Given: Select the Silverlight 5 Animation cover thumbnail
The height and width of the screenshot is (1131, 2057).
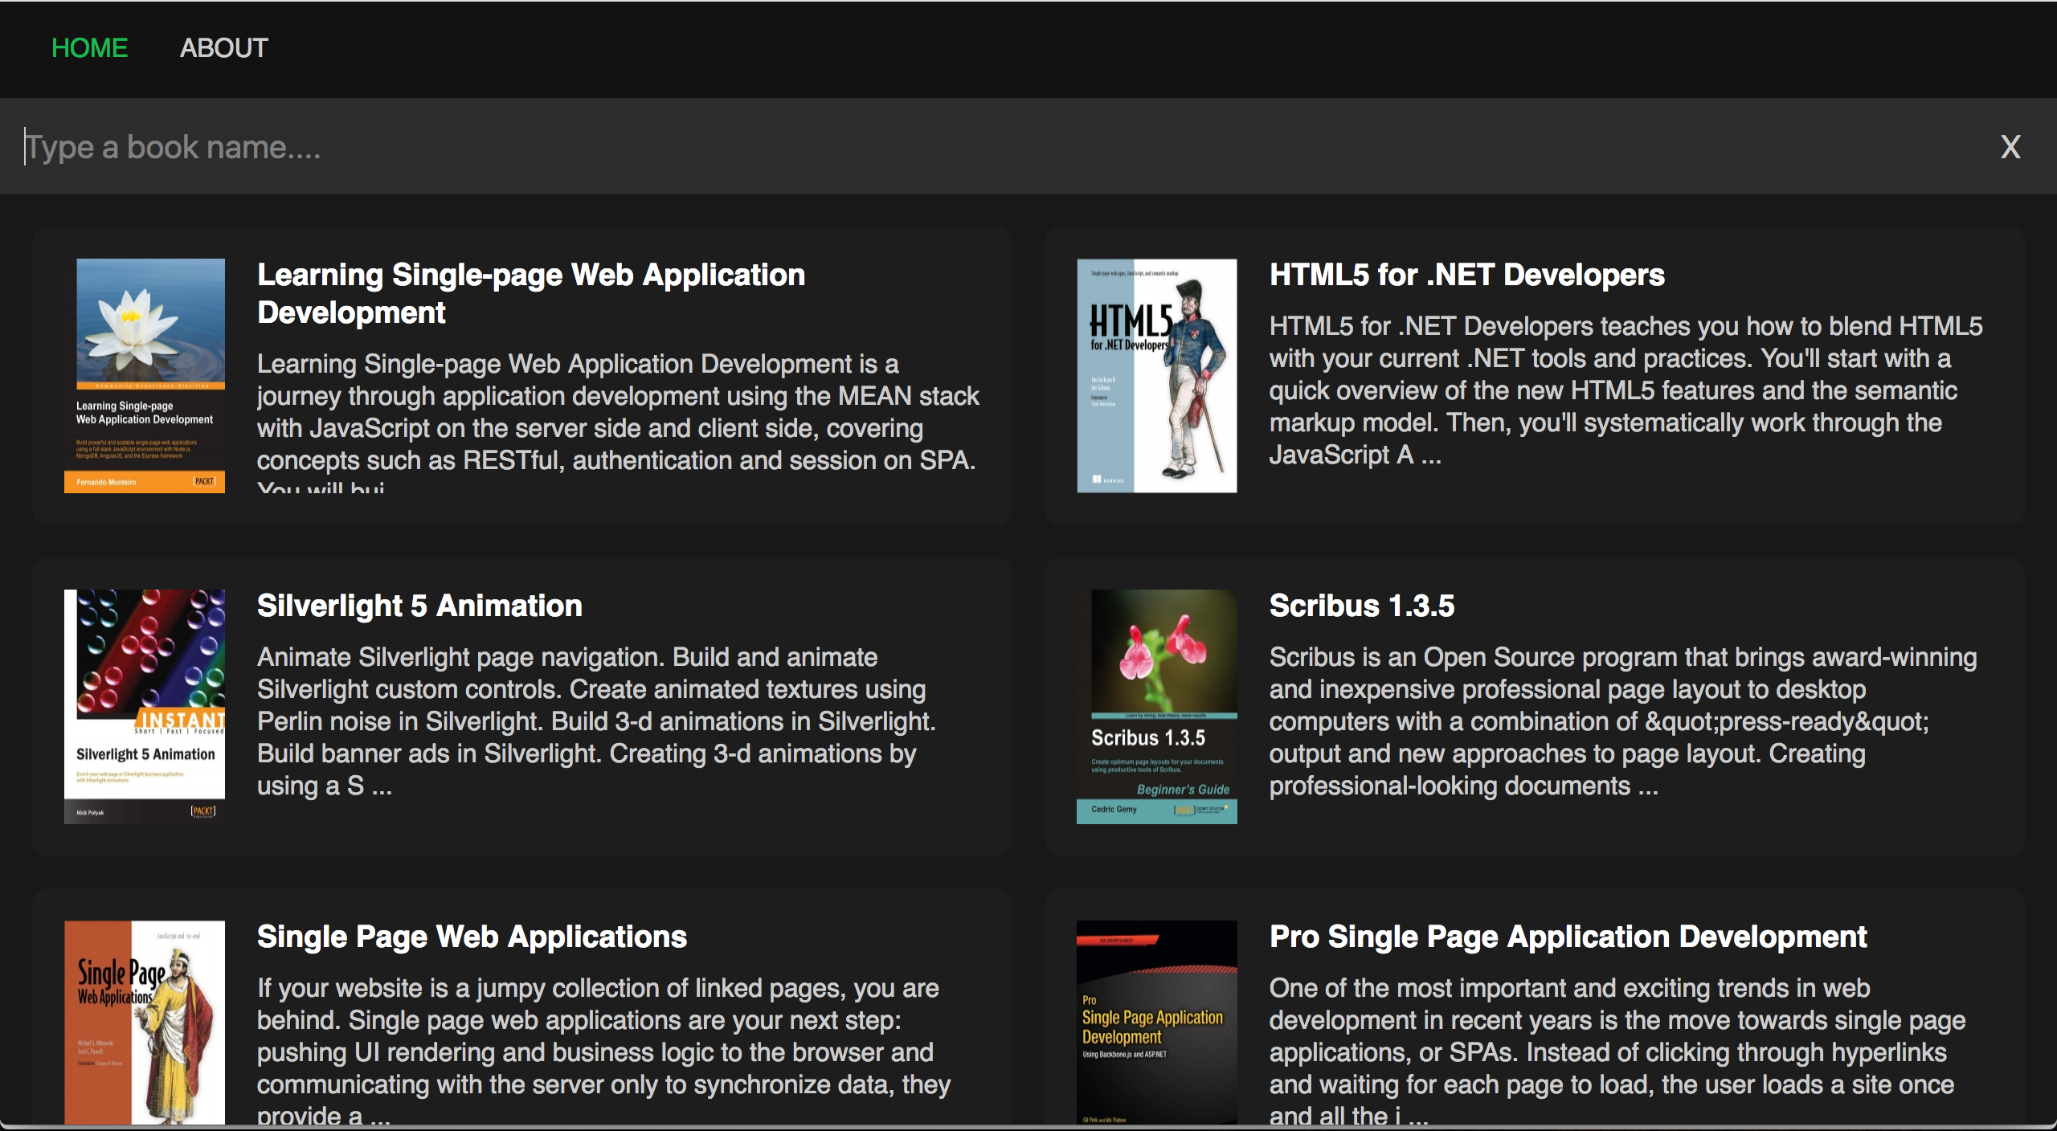Looking at the screenshot, I should tap(145, 706).
